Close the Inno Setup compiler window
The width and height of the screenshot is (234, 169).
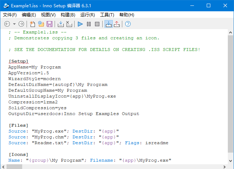[x=225, y=6]
